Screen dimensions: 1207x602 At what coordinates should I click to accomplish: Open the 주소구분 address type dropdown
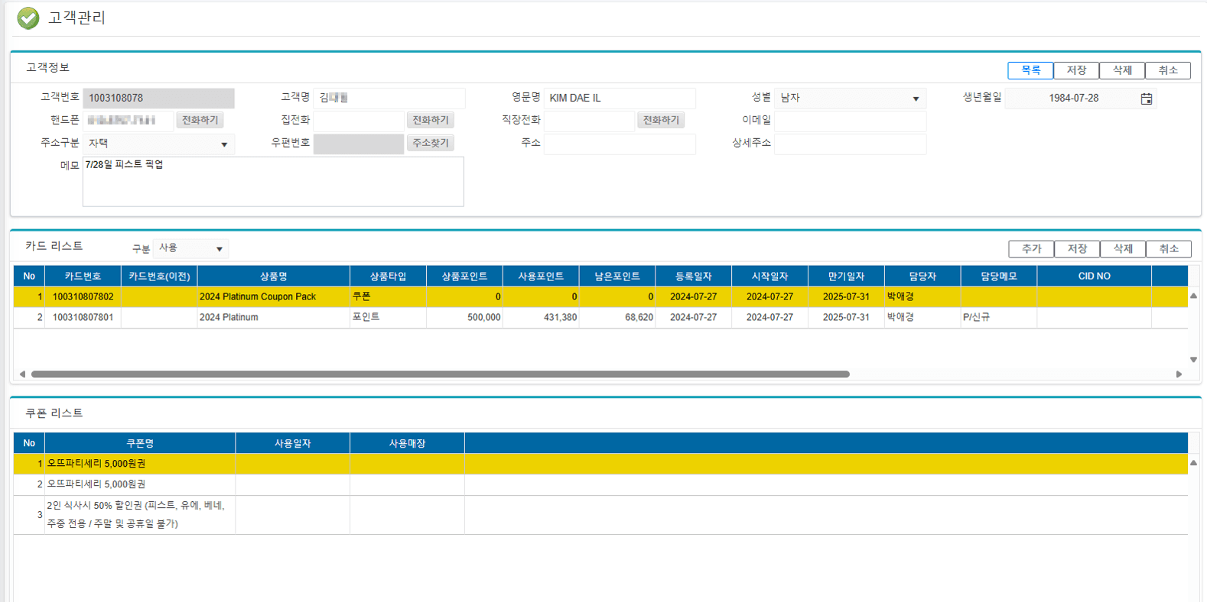(x=223, y=144)
